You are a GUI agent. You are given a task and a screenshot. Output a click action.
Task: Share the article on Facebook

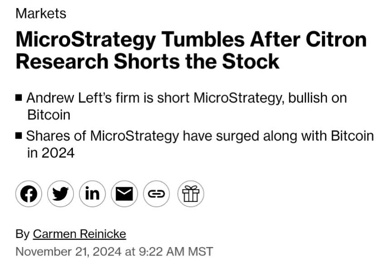29,194
